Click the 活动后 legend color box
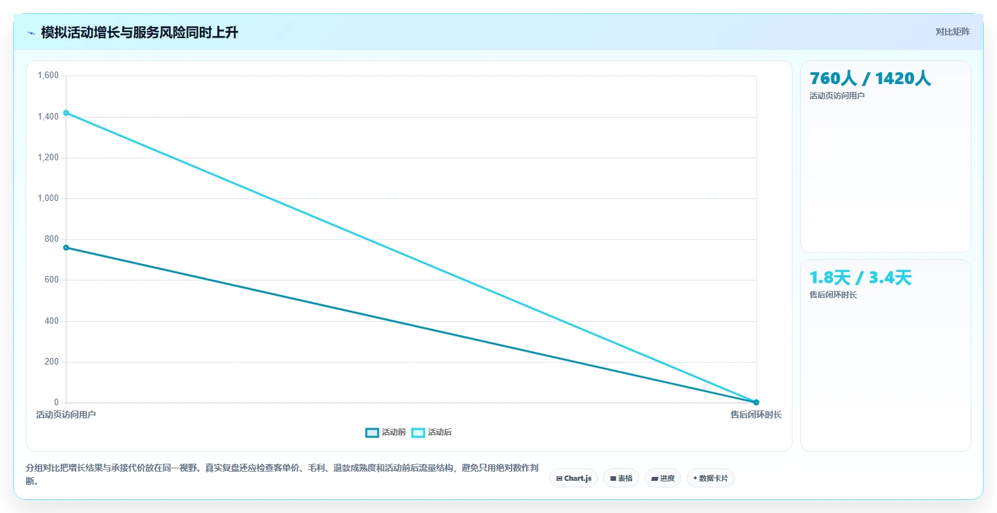Screen dimensions: 997x513 click(418, 432)
